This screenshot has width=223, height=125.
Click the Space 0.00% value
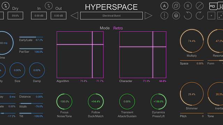coord(200,64)
